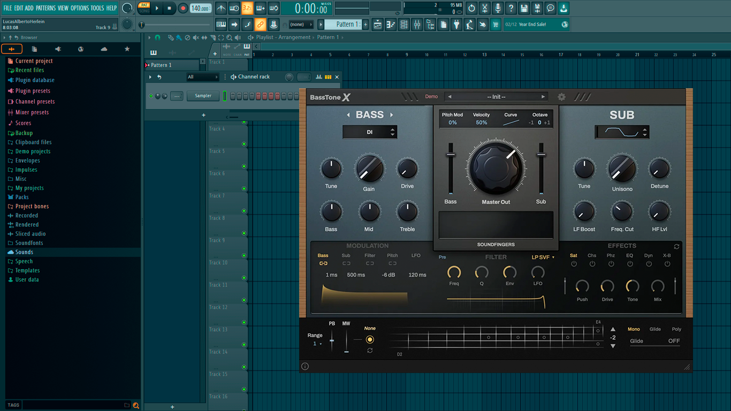Click the refresh icon in Effects section
Viewport: 731px width, 411px height.
[677, 247]
